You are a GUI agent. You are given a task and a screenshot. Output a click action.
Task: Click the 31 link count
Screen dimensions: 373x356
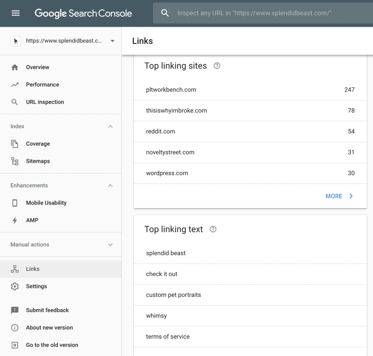351,152
